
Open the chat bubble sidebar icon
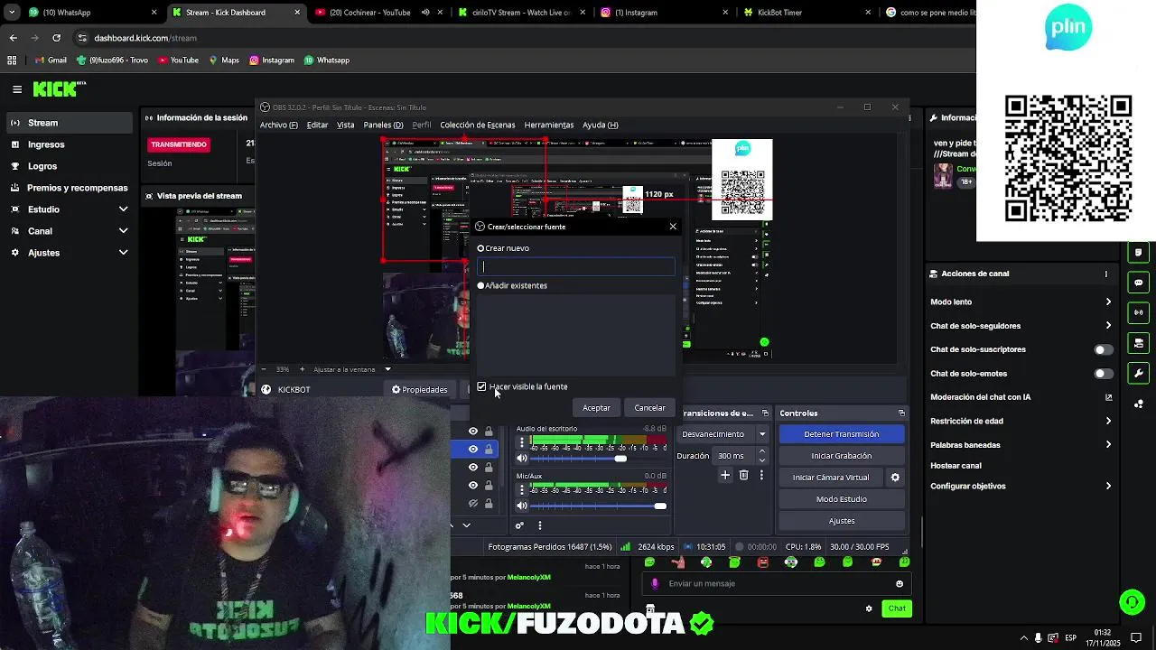coord(1139,283)
